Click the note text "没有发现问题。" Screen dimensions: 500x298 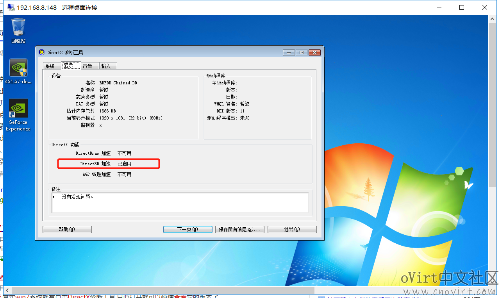(x=78, y=197)
